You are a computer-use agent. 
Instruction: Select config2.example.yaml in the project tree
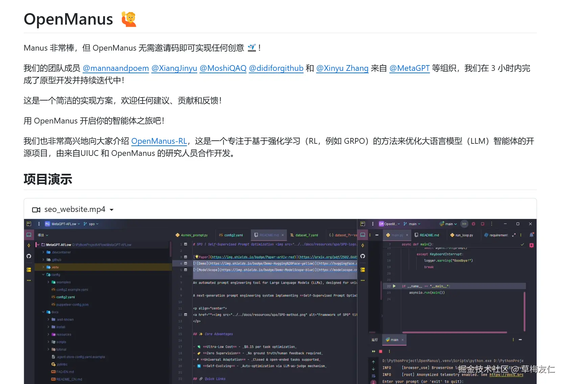pyautogui.click(x=70, y=290)
